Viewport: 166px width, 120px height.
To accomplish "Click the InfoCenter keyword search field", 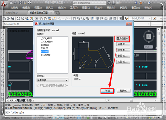I will coord(89,3).
